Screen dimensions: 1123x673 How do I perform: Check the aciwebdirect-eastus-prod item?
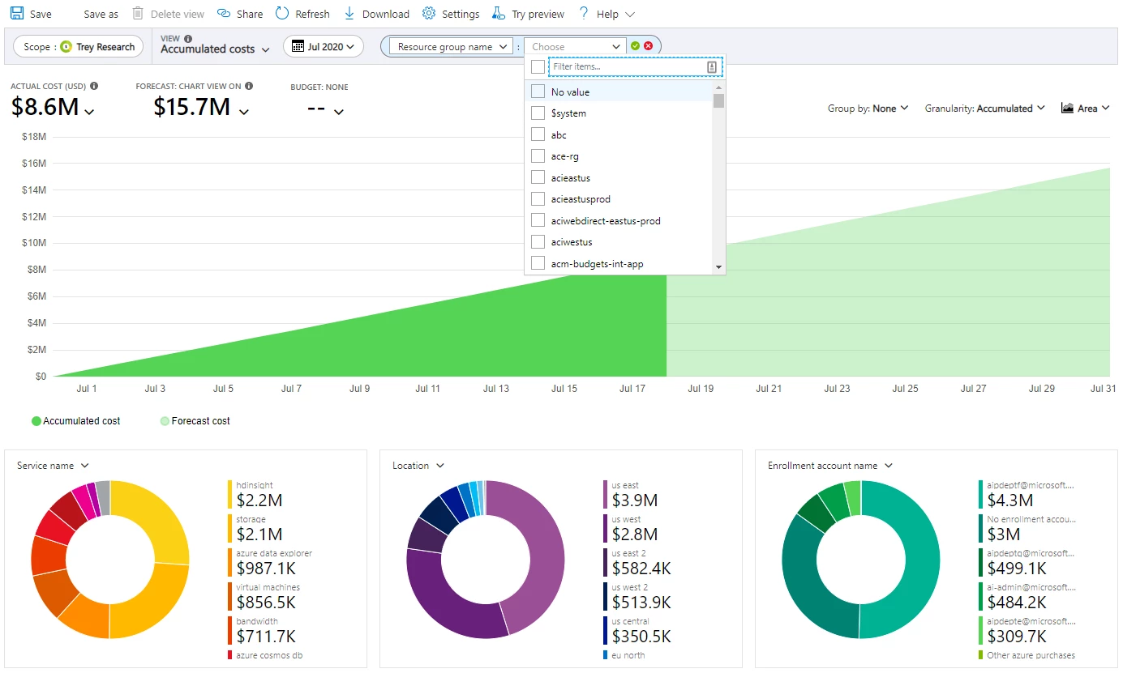539,220
